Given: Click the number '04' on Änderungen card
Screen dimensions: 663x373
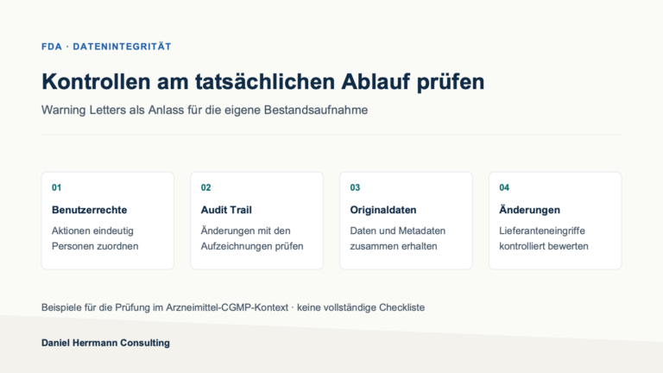Looking at the screenshot, I should (x=504, y=187).
